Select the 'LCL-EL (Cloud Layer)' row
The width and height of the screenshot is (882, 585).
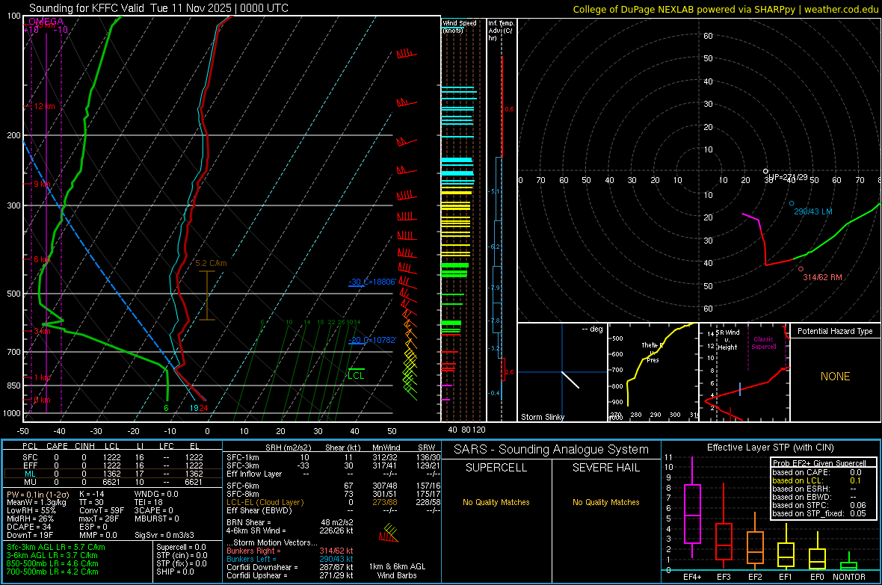coord(333,502)
